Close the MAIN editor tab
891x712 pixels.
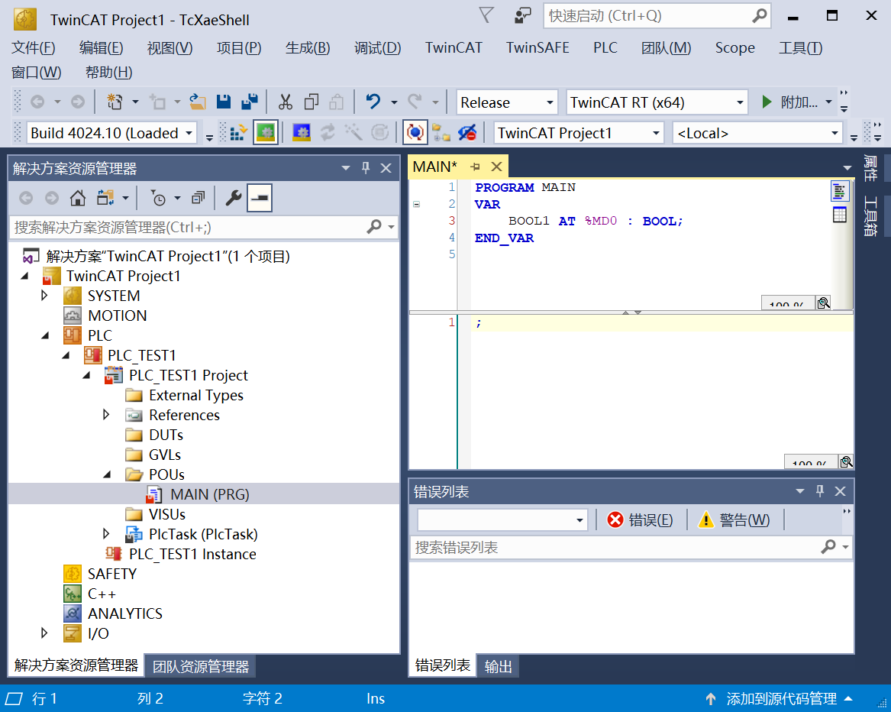(496, 167)
